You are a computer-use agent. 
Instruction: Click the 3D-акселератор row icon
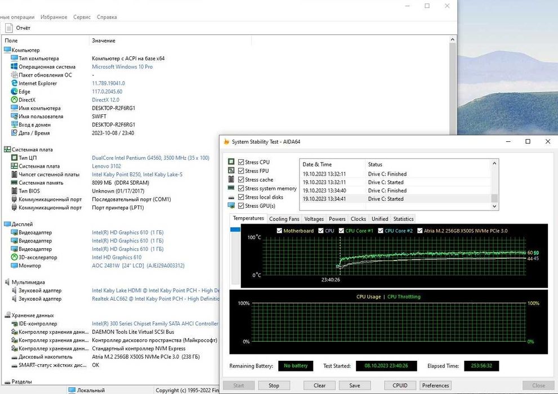coord(14,257)
